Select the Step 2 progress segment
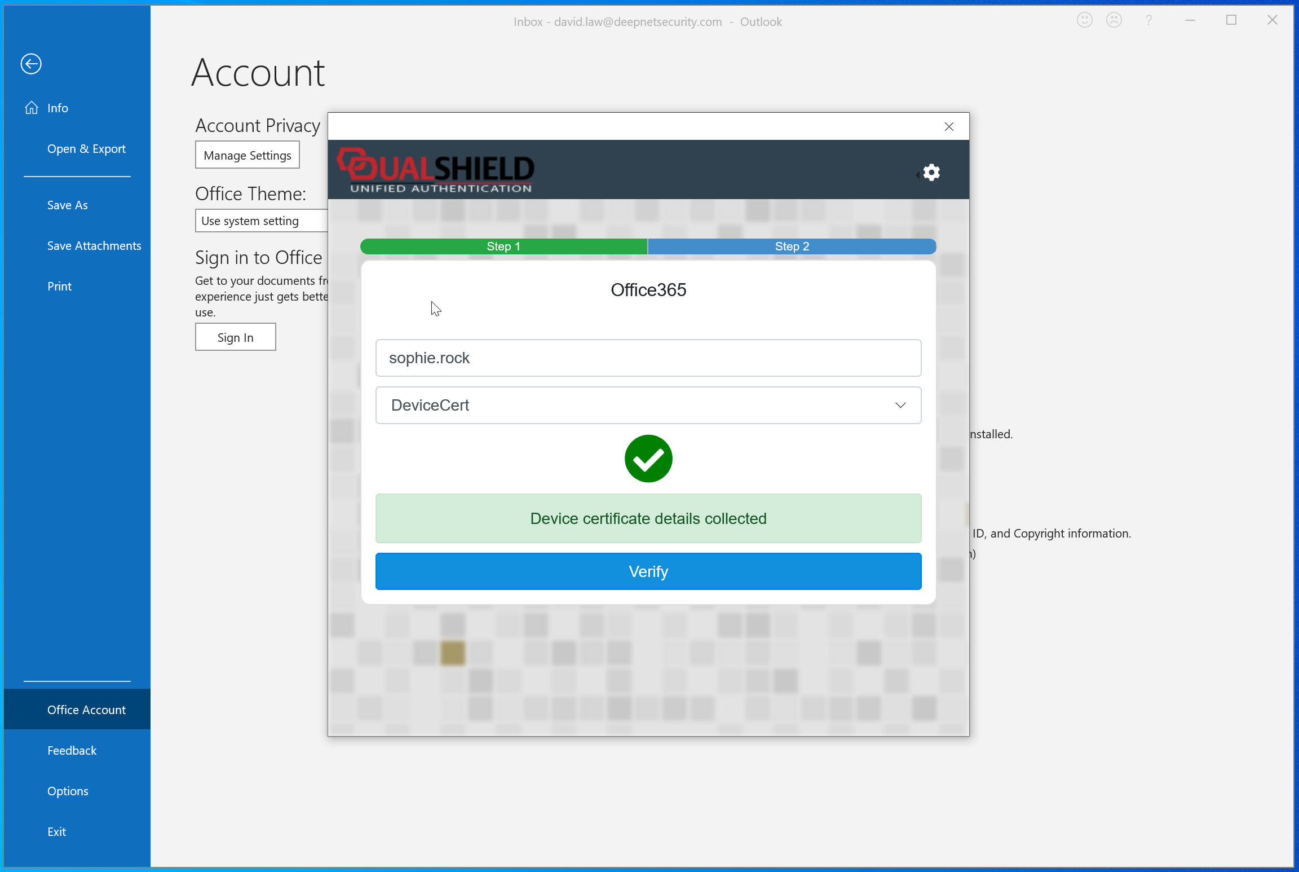The height and width of the screenshot is (872, 1299). (792, 246)
